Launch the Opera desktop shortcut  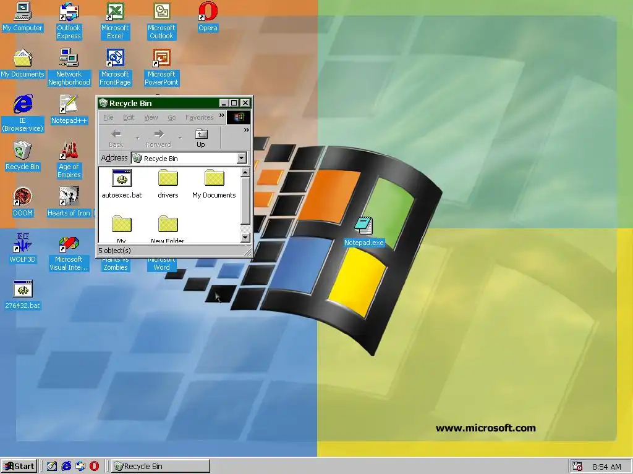pyautogui.click(x=208, y=17)
